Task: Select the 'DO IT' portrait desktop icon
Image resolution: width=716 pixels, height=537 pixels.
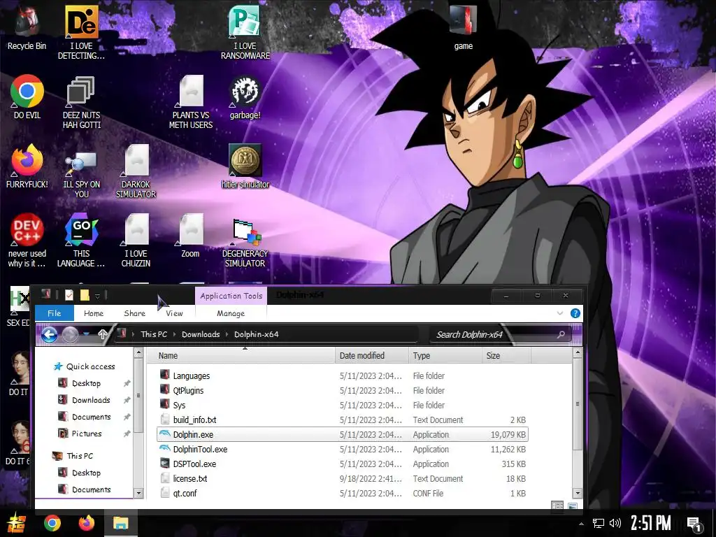Action: (x=18, y=373)
